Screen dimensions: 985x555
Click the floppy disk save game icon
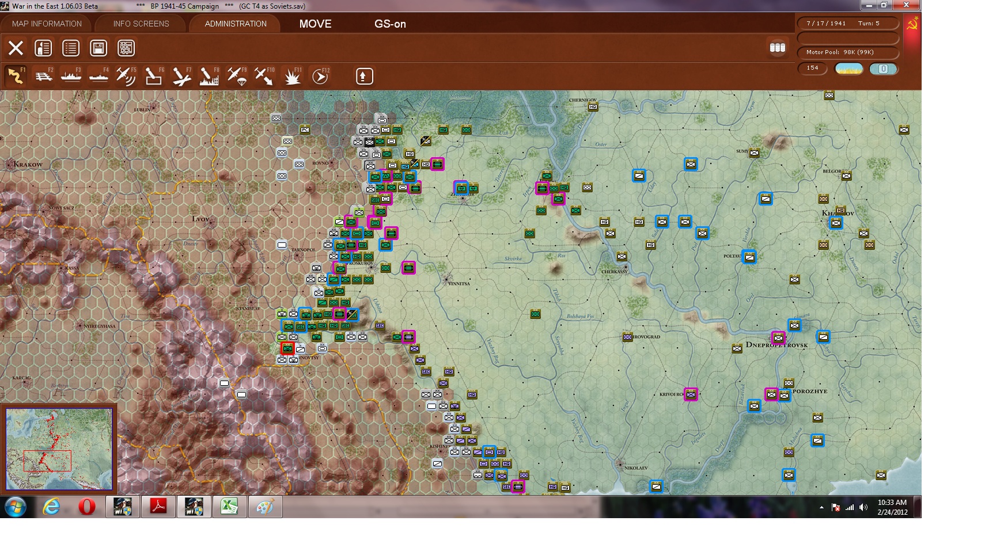pos(99,48)
